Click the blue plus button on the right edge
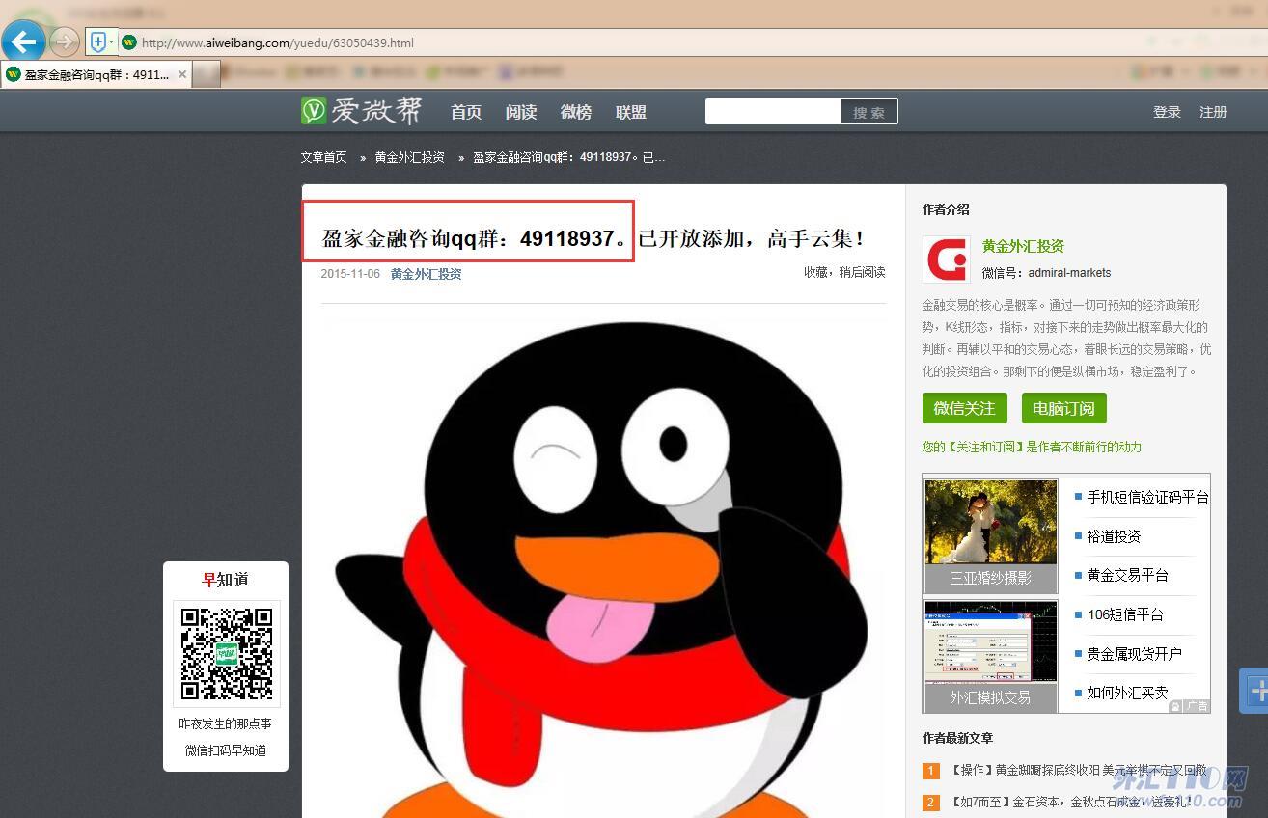Screen dimensions: 1268x818 1255,691
